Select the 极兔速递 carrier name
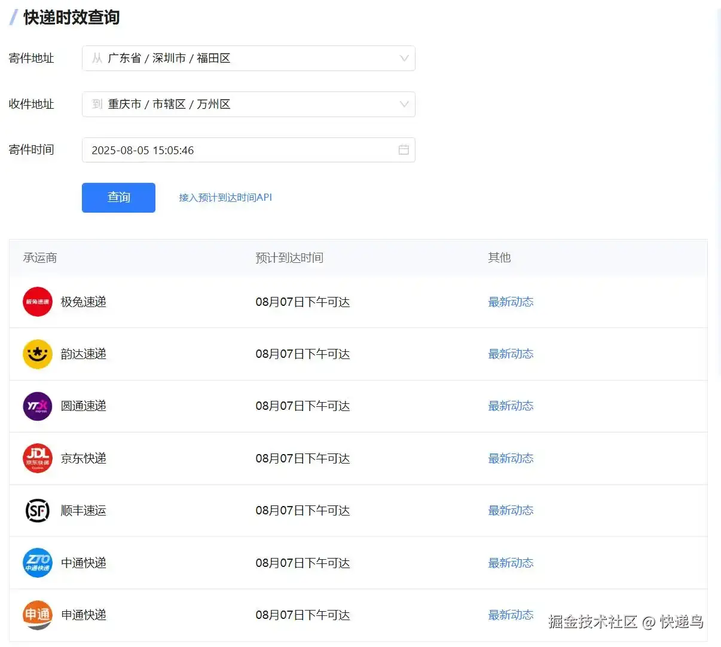This screenshot has height=647, width=721. point(84,302)
